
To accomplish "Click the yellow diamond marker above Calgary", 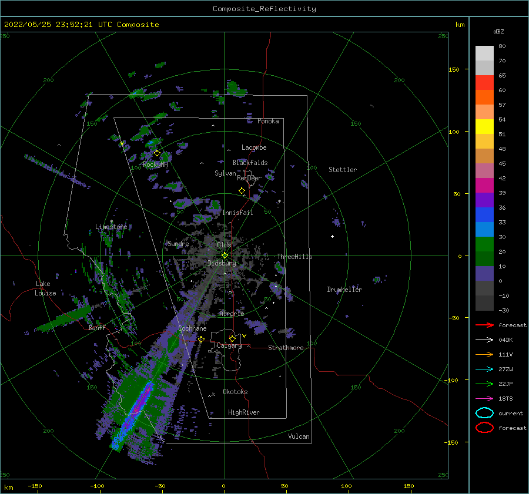I will 232,338.
